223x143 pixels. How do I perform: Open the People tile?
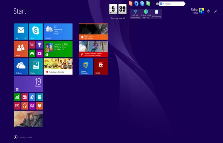tap(21, 49)
